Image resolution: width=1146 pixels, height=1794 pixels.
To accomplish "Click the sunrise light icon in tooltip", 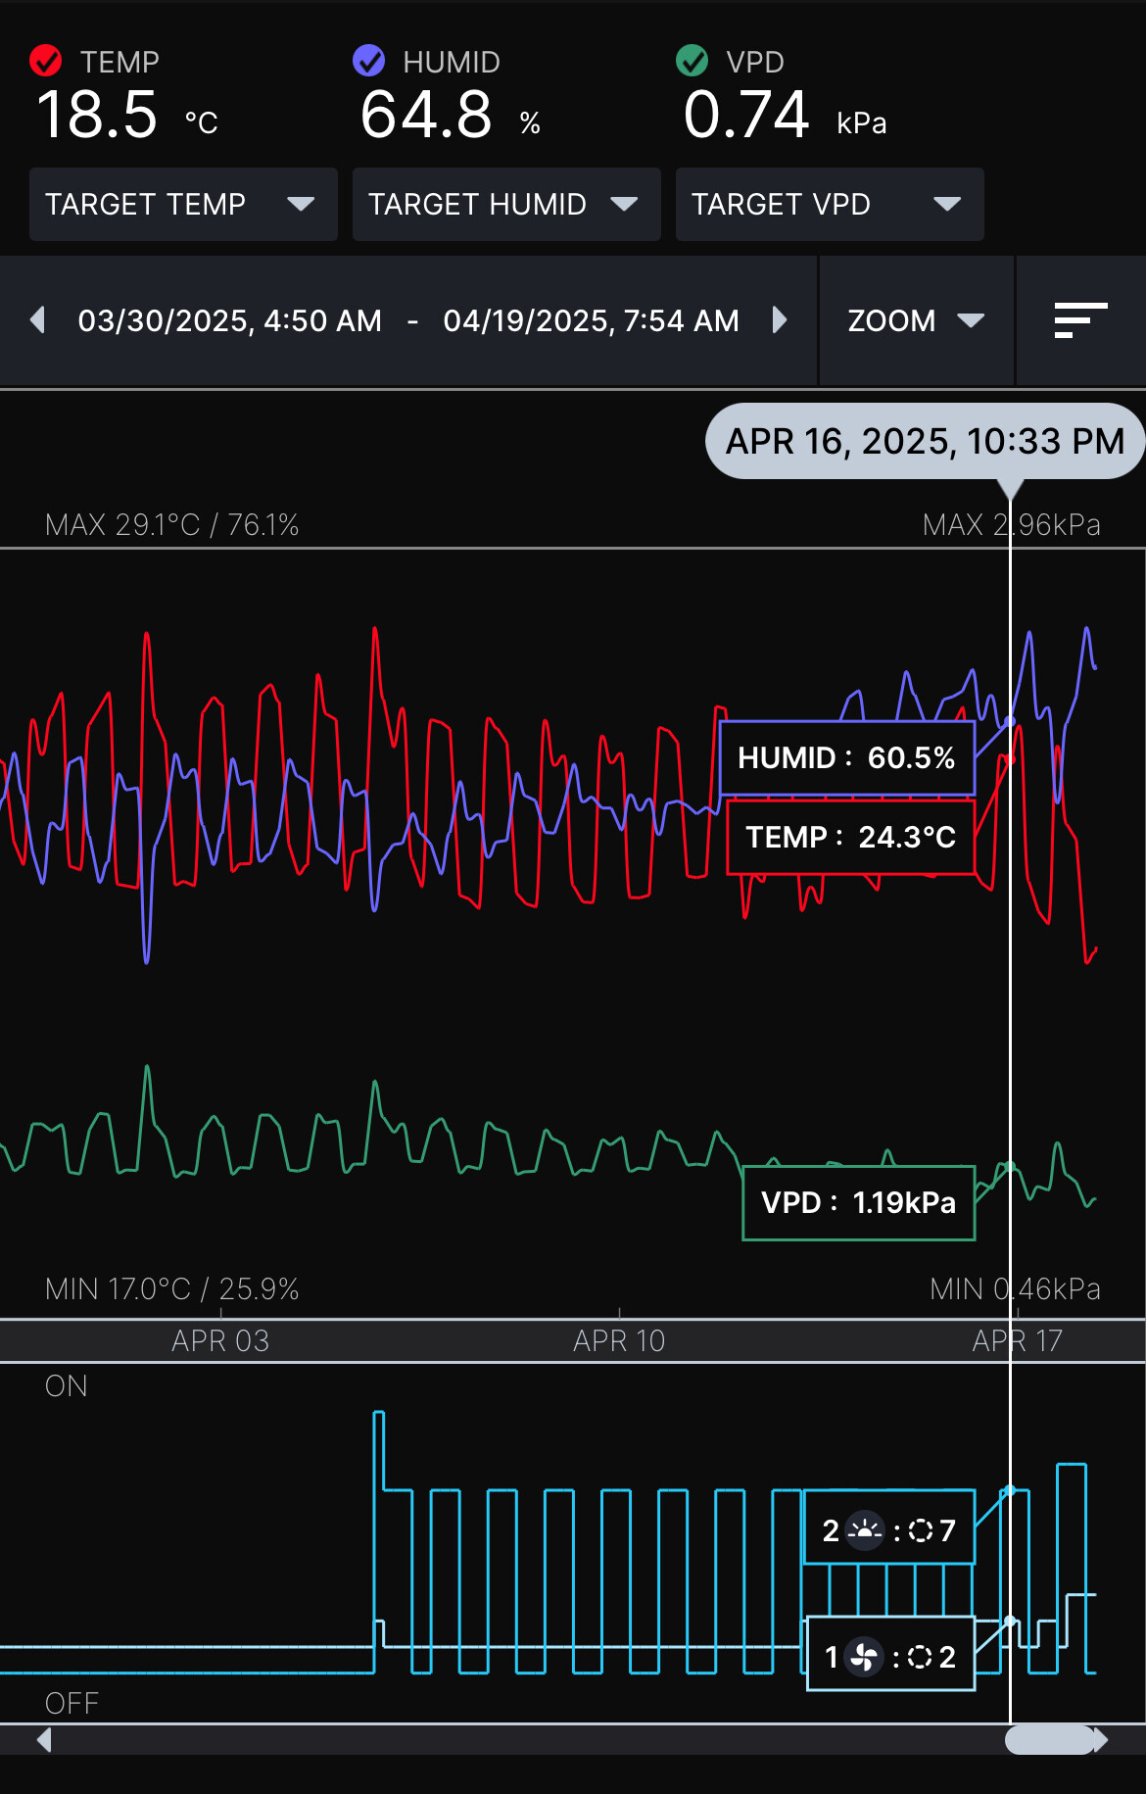I will pyautogui.click(x=865, y=1530).
